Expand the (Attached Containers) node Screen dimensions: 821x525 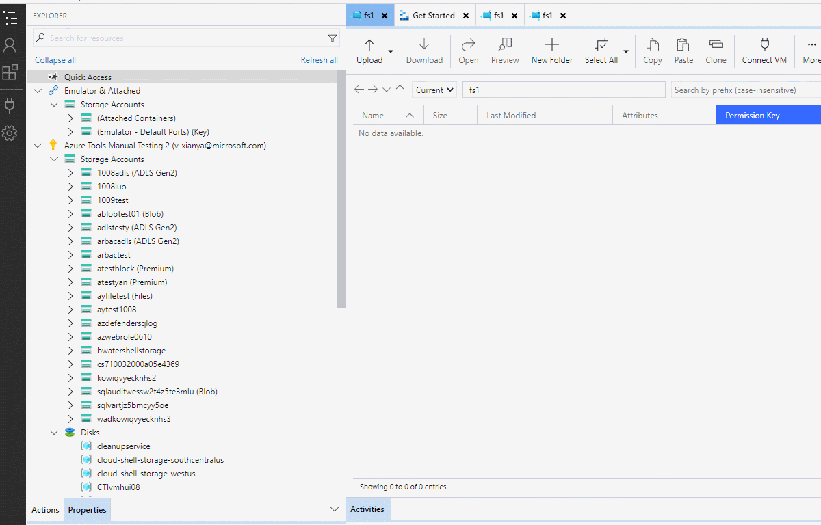[x=70, y=118]
